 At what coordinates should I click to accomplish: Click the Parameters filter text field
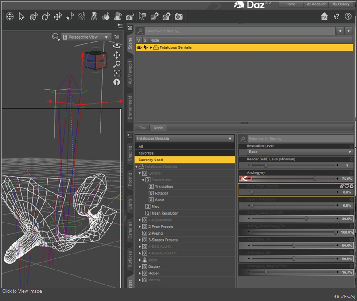point(300,139)
